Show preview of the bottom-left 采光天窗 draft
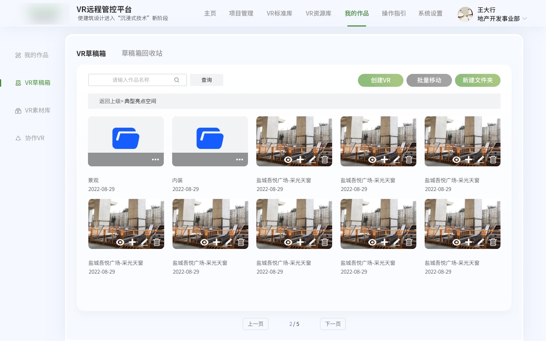 pos(120,242)
